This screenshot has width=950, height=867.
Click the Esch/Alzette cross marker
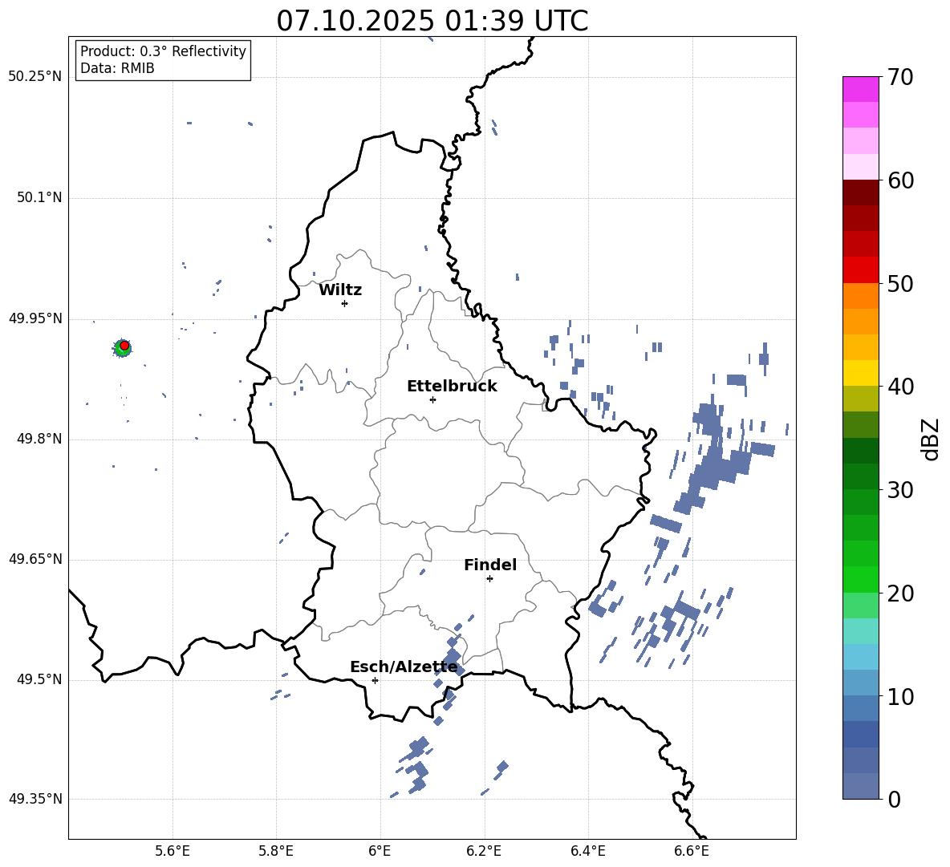tap(375, 680)
